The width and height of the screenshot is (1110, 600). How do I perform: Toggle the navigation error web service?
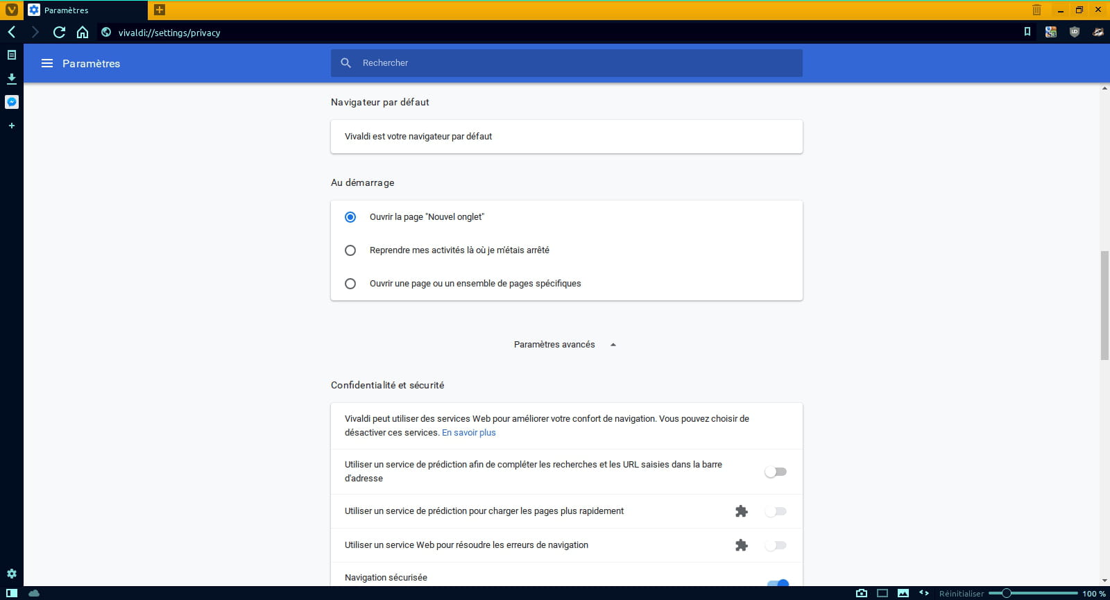776,545
